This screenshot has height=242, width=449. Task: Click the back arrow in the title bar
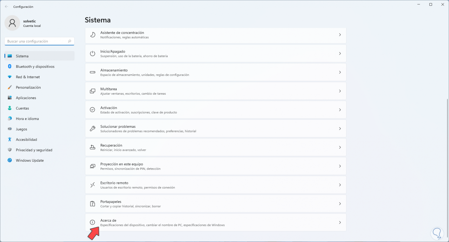7,7
